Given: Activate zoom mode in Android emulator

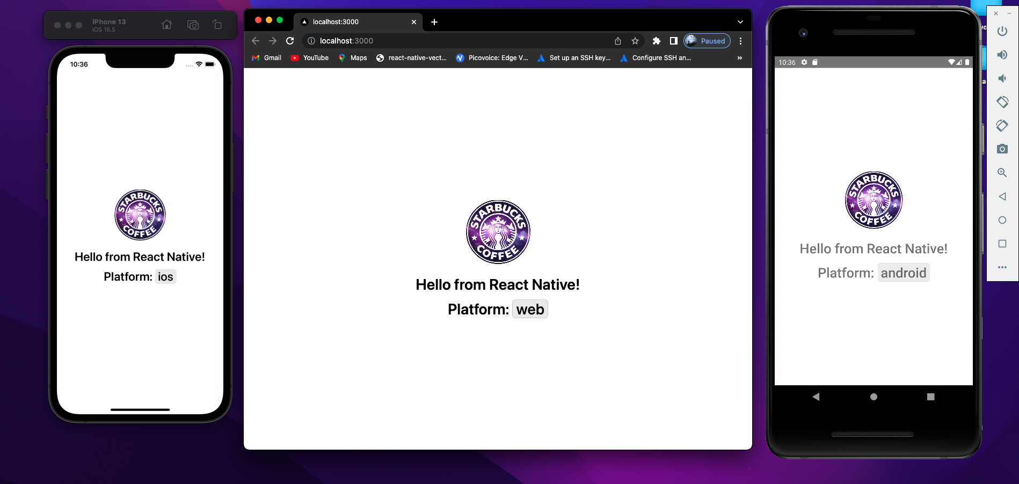Looking at the screenshot, I should click(1002, 173).
